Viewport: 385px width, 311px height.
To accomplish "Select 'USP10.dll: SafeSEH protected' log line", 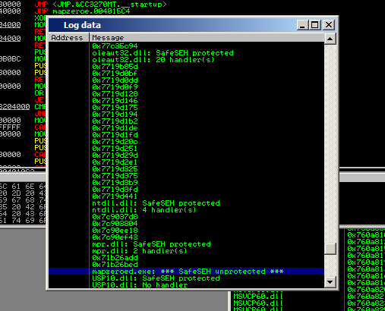I will (x=156, y=278).
